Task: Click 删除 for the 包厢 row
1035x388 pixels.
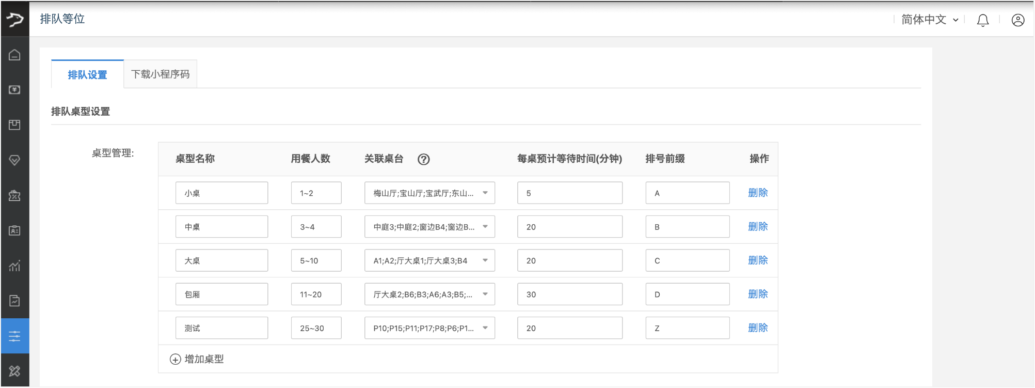Action: (757, 294)
